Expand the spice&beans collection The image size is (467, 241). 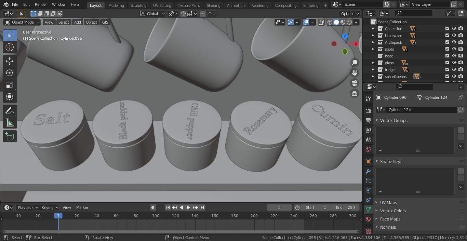click(373, 77)
